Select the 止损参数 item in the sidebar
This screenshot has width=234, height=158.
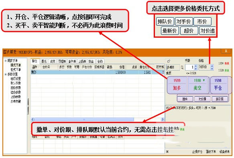16,97
